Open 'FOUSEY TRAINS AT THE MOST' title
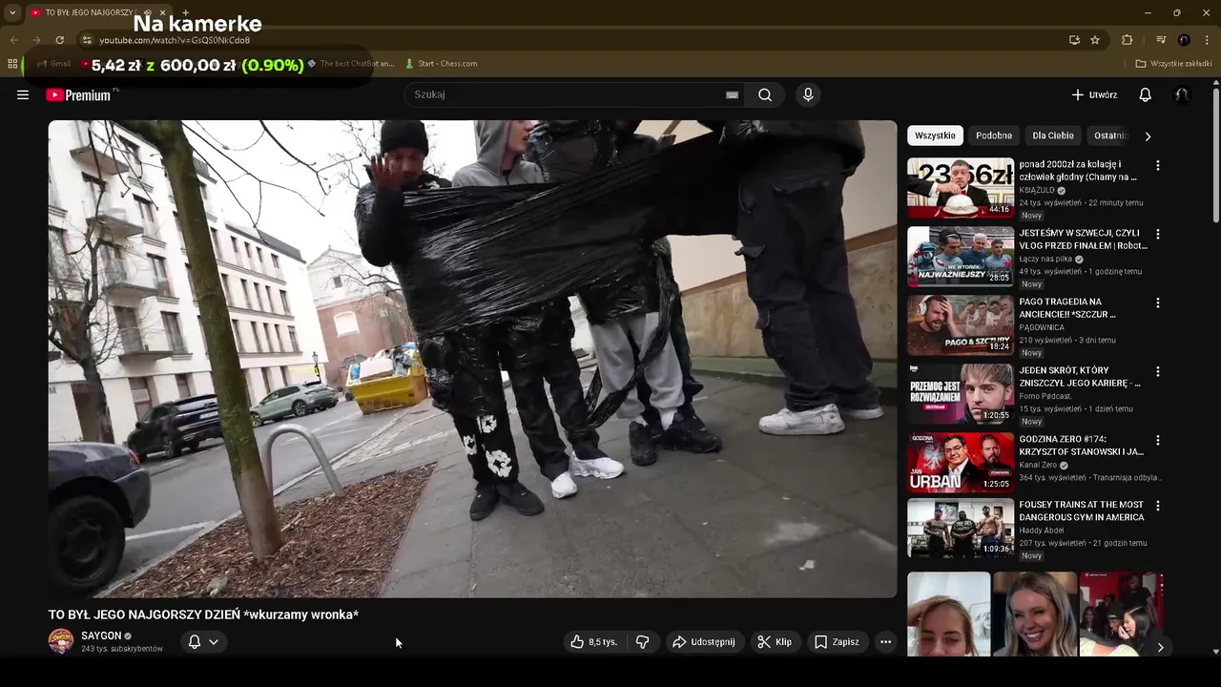The height and width of the screenshot is (687, 1221). (1082, 510)
